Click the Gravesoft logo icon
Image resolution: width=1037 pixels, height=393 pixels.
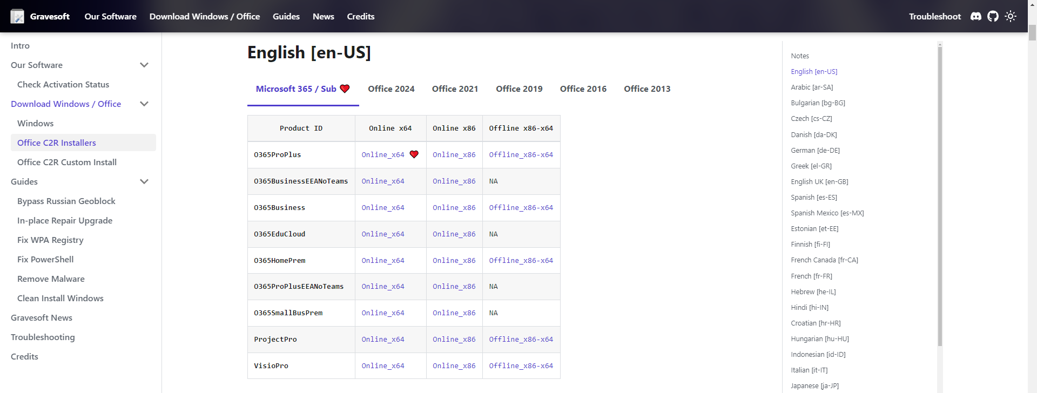(17, 16)
